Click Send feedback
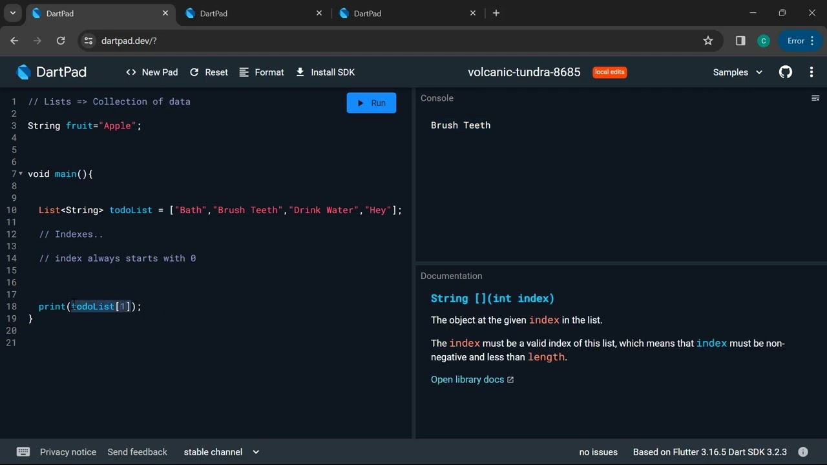 (x=137, y=452)
